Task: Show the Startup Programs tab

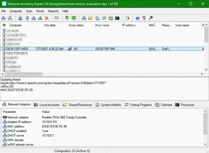Action: [139, 105]
